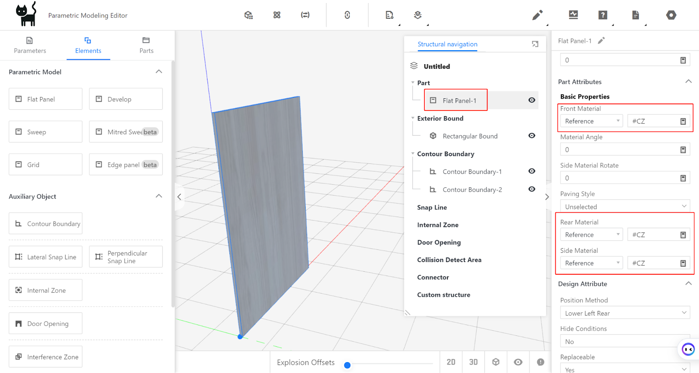Open the Position Method dropdown
This screenshot has width=699, height=373.
(625, 313)
